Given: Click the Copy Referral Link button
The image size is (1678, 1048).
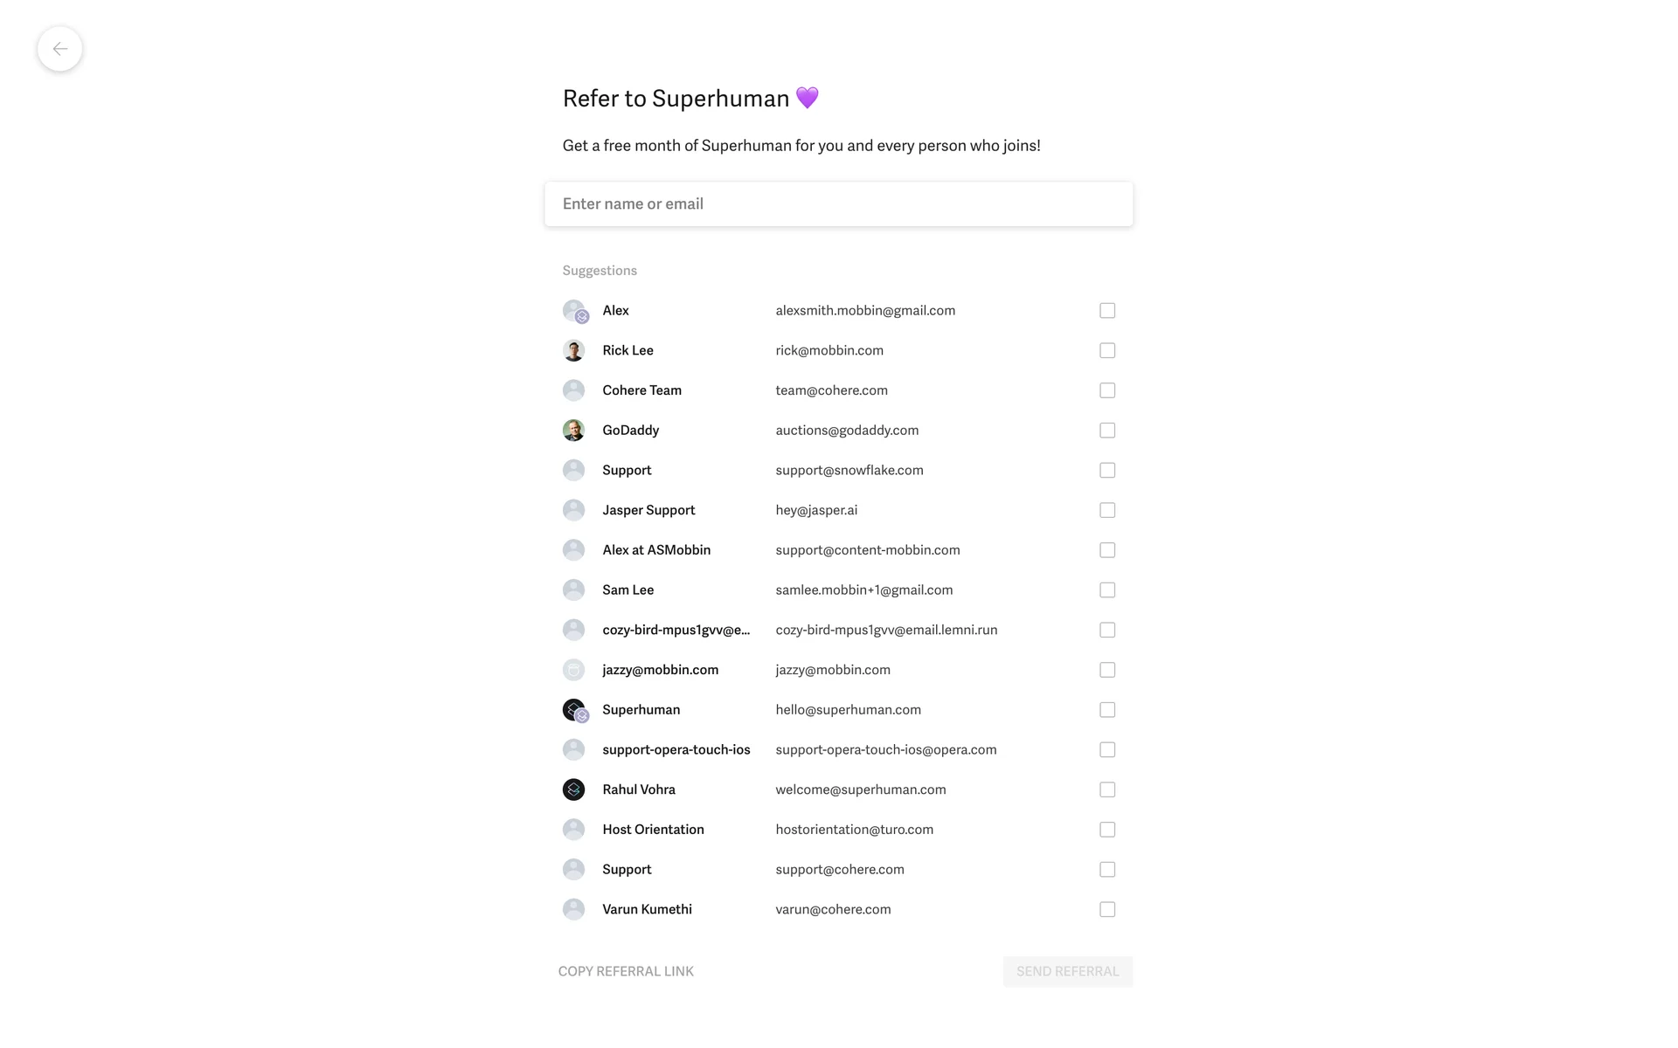Looking at the screenshot, I should point(626,971).
